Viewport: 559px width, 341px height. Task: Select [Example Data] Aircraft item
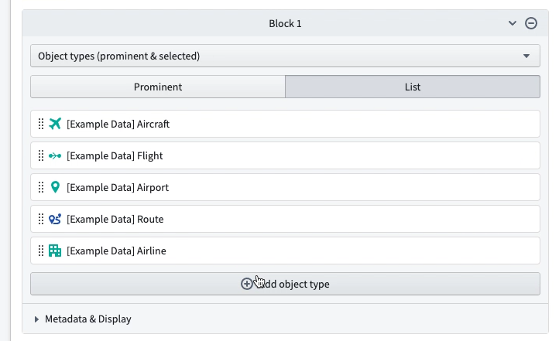(x=285, y=124)
